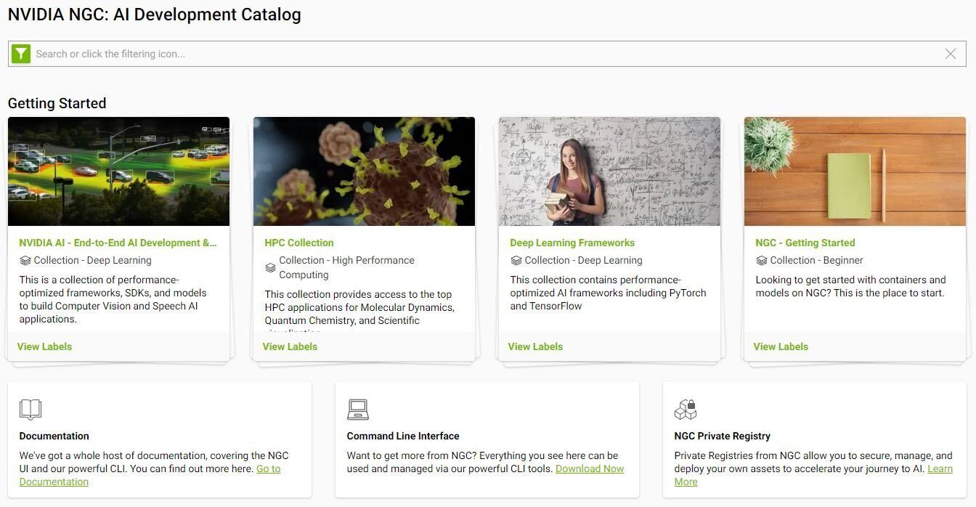Click the green filter funnel icon
This screenshot has height=507, width=976.
point(21,54)
